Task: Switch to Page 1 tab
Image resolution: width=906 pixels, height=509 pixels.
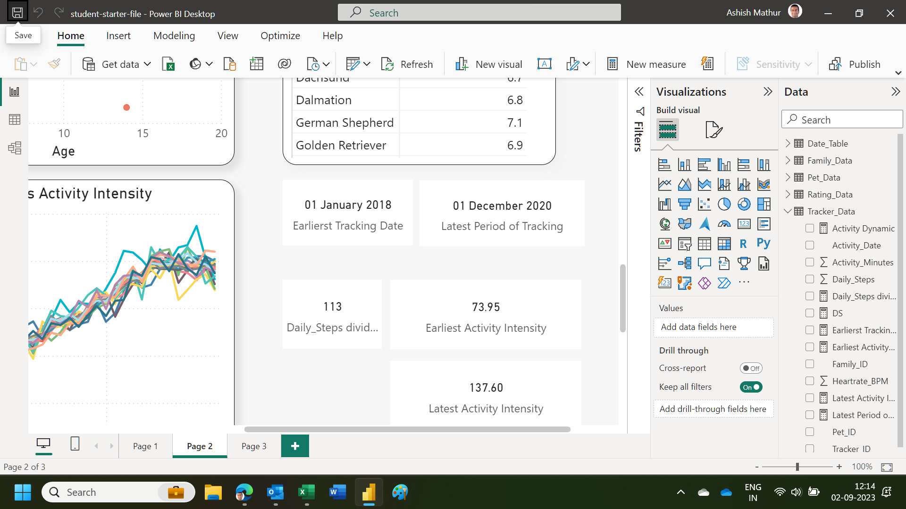Action: [145, 446]
